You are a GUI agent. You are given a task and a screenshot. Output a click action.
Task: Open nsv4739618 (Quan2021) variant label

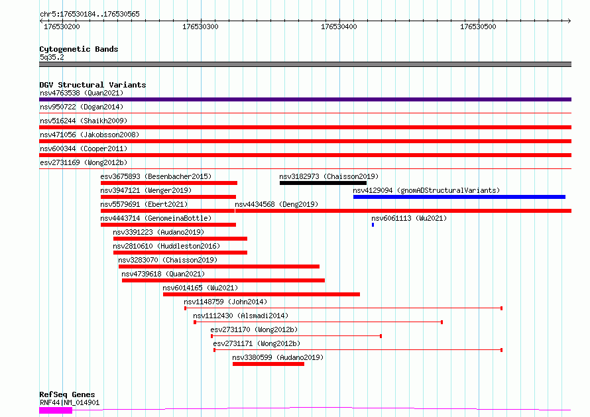163,274
